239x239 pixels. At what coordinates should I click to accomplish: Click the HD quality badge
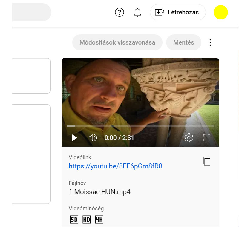click(x=86, y=220)
